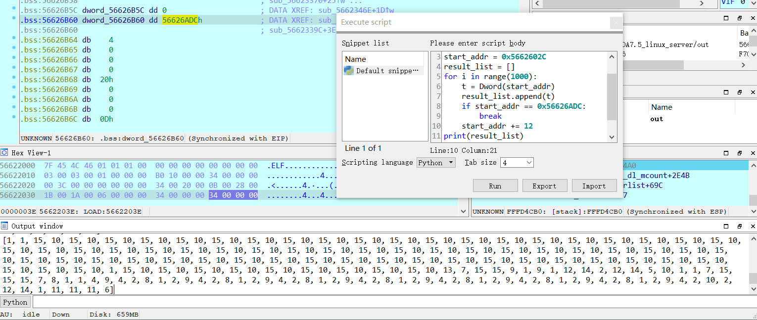This screenshot has width=757, height=320.
Task: Open the Scripting language Python dropdown
Action: coord(436,162)
